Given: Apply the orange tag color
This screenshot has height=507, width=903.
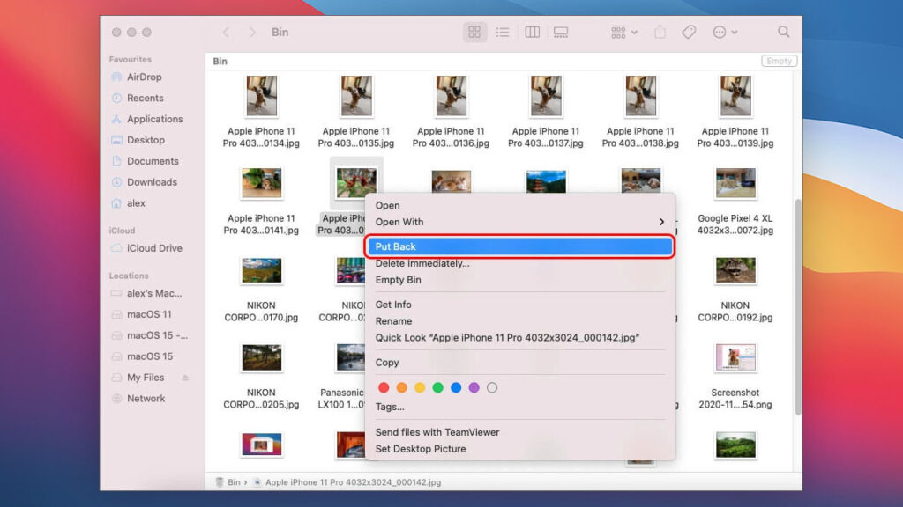Looking at the screenshot, I should point(402,388).
